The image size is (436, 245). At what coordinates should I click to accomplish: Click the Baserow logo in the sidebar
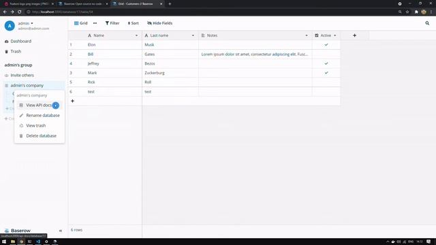(18, 231)
